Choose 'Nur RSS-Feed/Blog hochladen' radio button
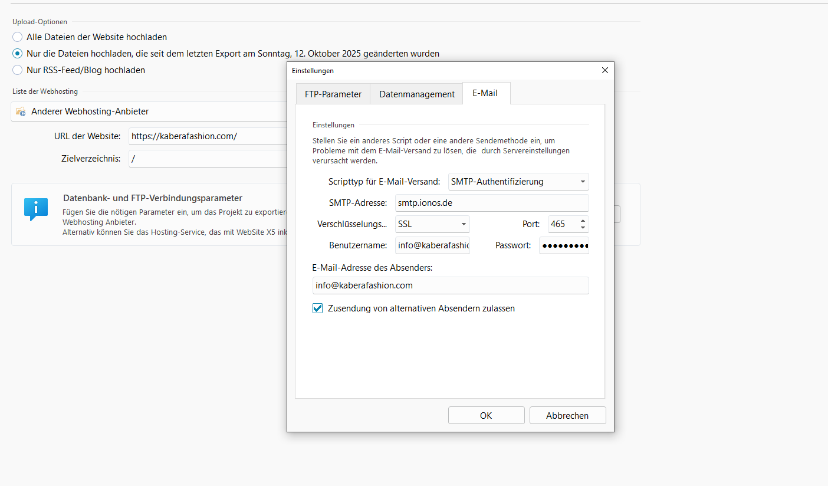 tap(18, 70)
